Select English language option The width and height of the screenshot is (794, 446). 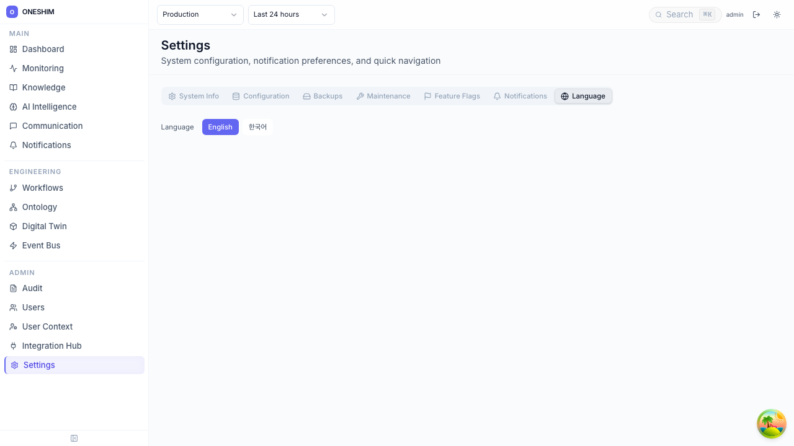220,127
